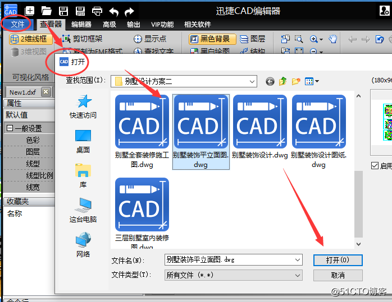The height and width of the screenshot is (302, 392).
Task: Select the pan hand tool
Action: [x=332, y=39]
